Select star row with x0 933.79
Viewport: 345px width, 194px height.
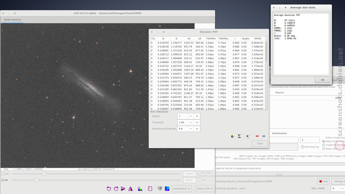[x=208, y=47]
